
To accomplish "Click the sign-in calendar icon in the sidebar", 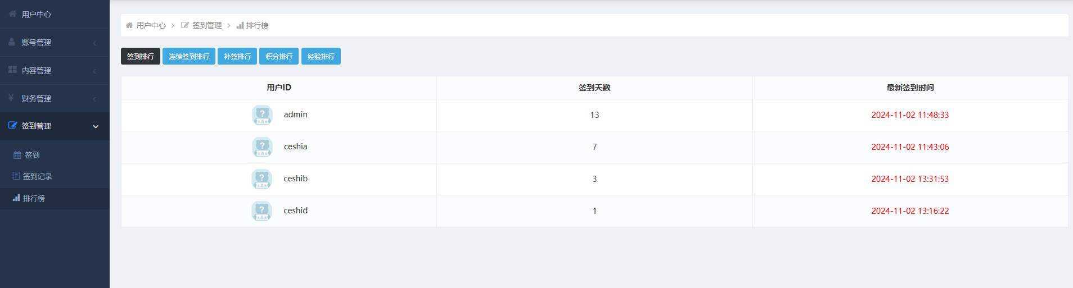I will 17,155.
